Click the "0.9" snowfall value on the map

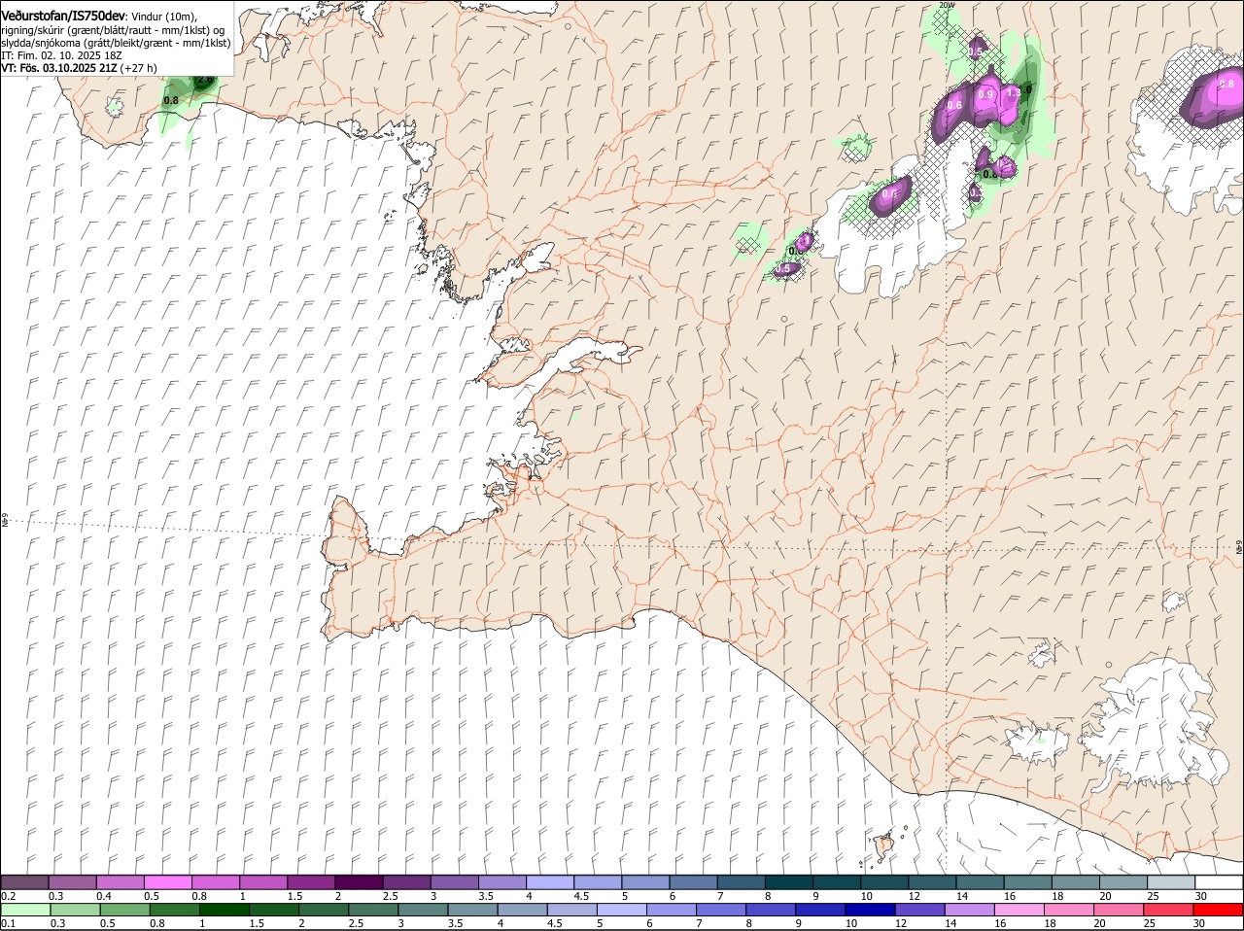coord(985,95)
